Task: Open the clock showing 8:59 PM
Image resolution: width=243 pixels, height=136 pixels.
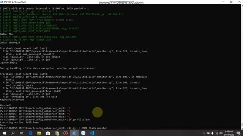Action: pos(229,133)
